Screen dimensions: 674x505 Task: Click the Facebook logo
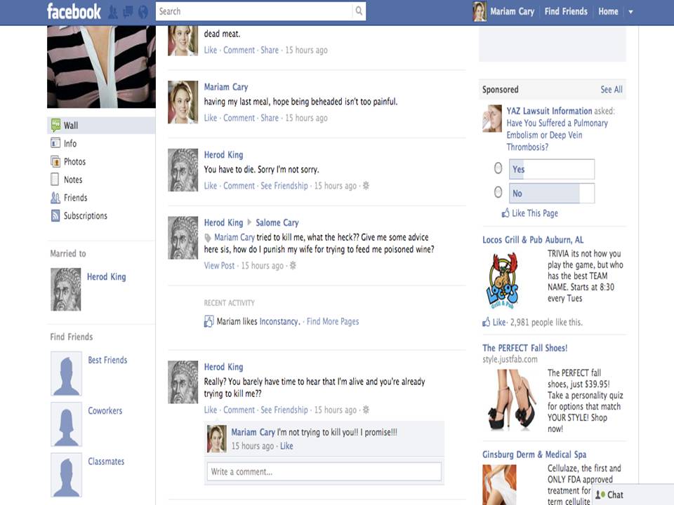(74, 12)
